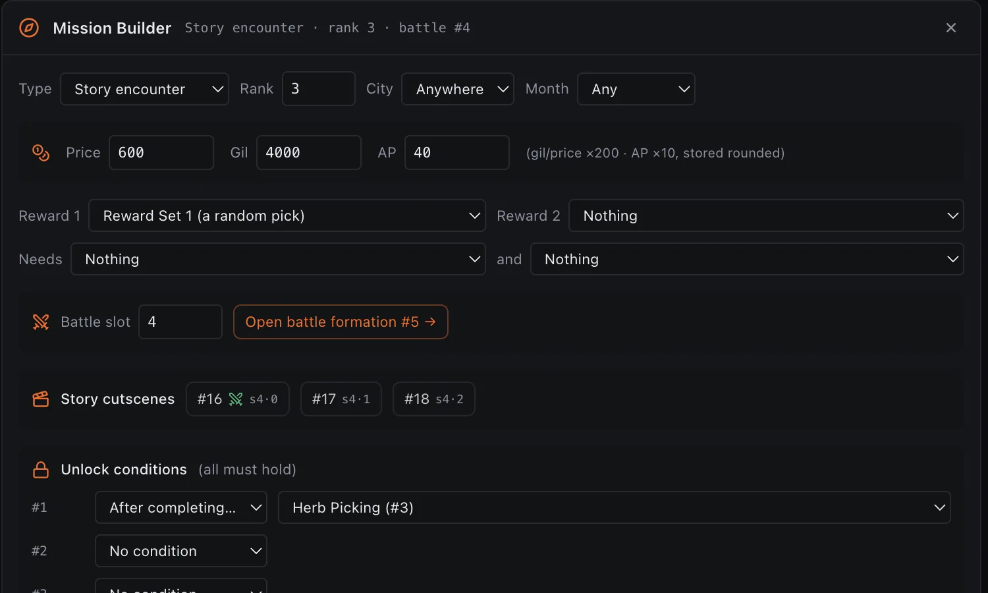Click the 'Price' label

coord(83,153)
